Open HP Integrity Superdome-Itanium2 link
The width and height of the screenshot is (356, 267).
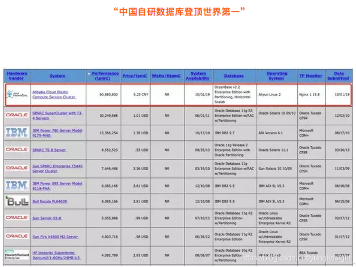click(56, 255)
